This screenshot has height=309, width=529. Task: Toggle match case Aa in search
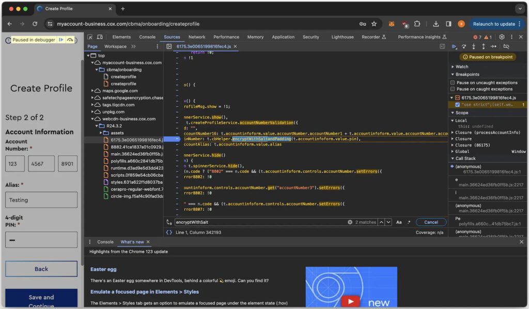tap(399, 222)
